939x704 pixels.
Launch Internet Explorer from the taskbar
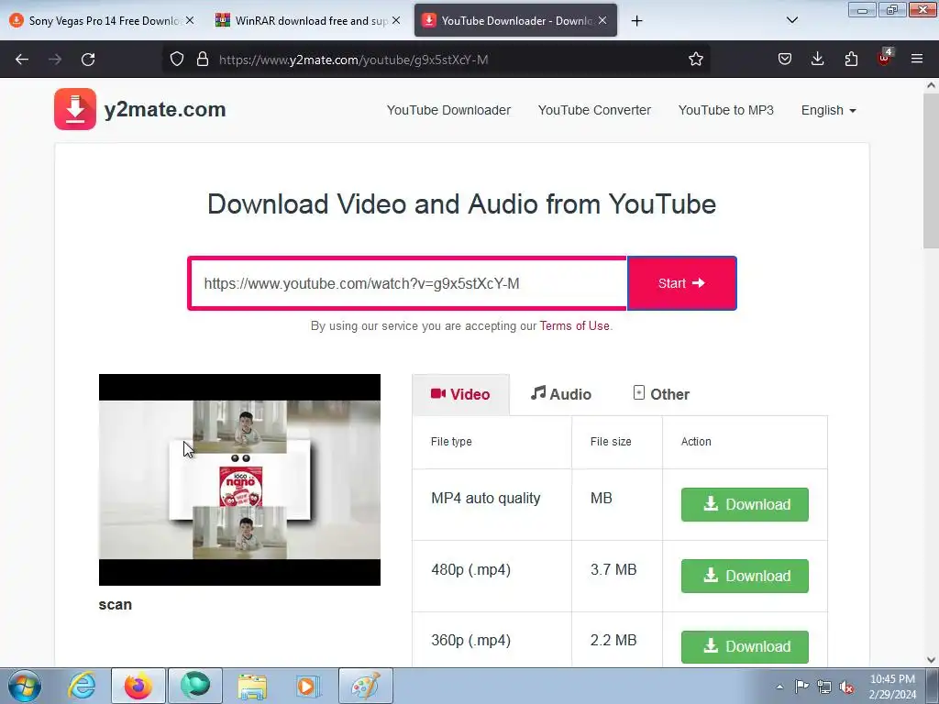(82, 686)
